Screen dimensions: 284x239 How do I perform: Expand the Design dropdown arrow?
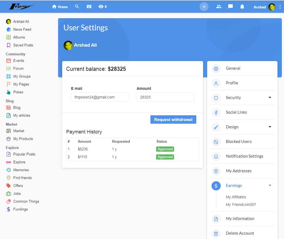coord(270,127)
